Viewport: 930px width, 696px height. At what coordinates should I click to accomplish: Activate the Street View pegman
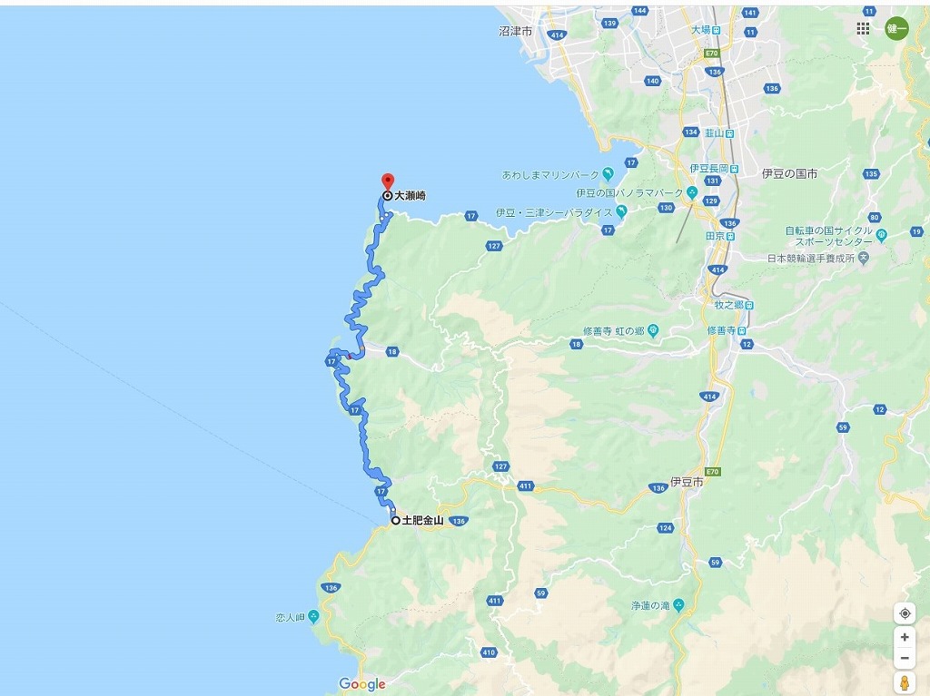tap(905, 682)
